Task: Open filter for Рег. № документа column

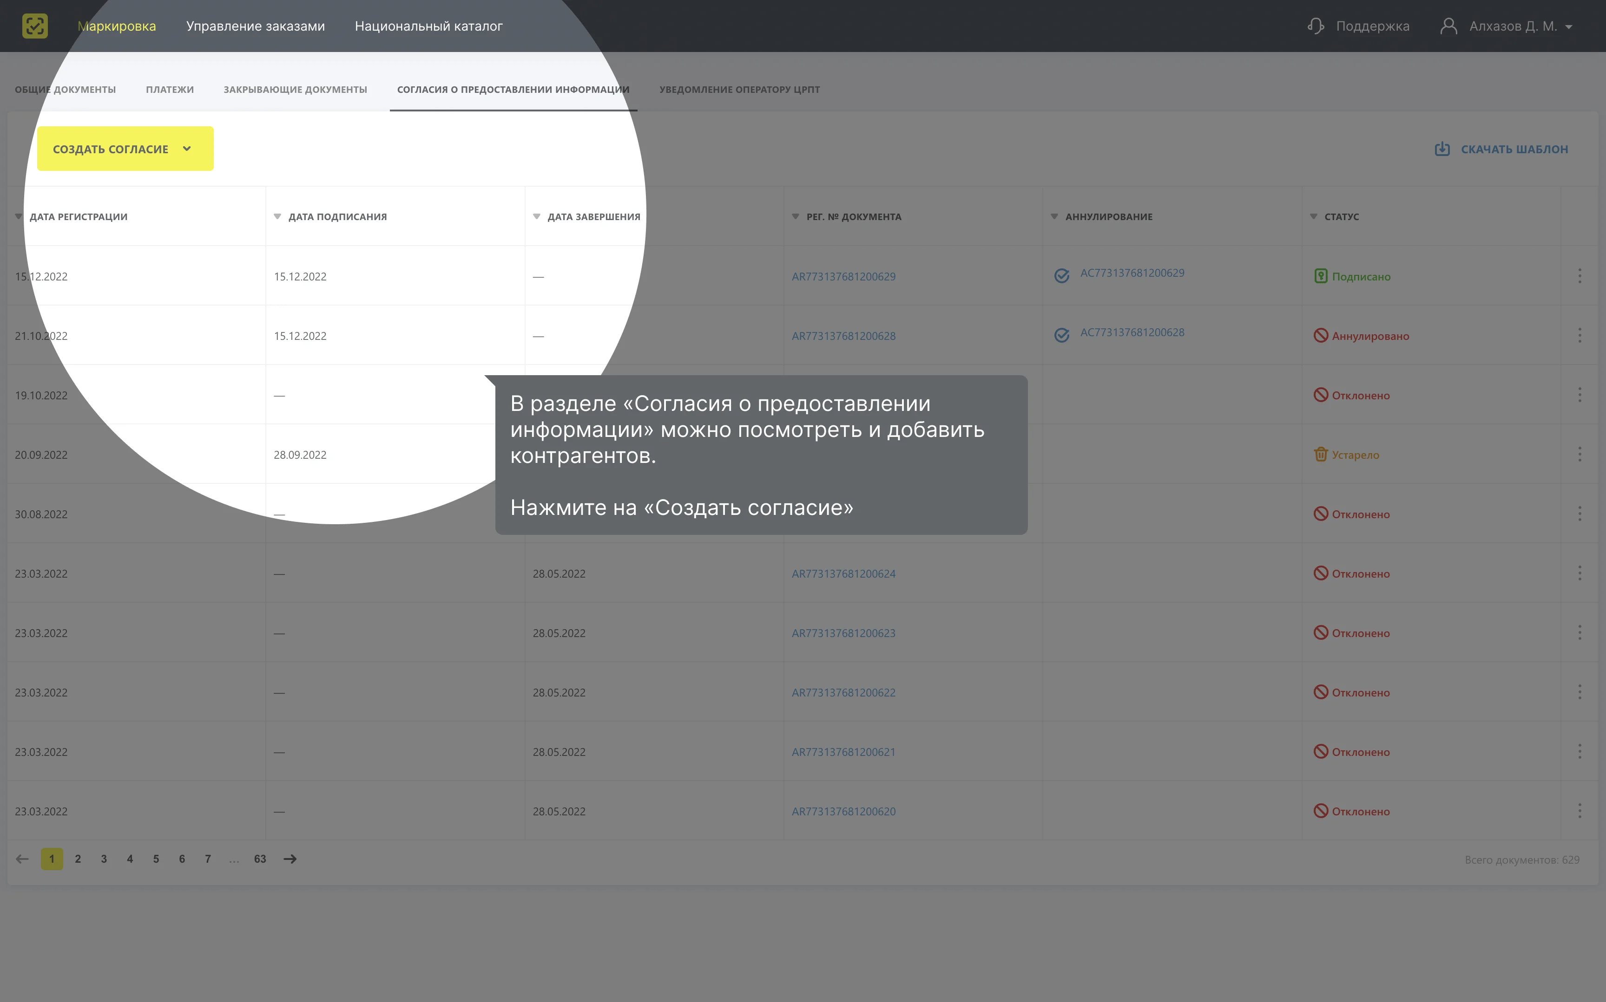Action: [x=796, y=217]
